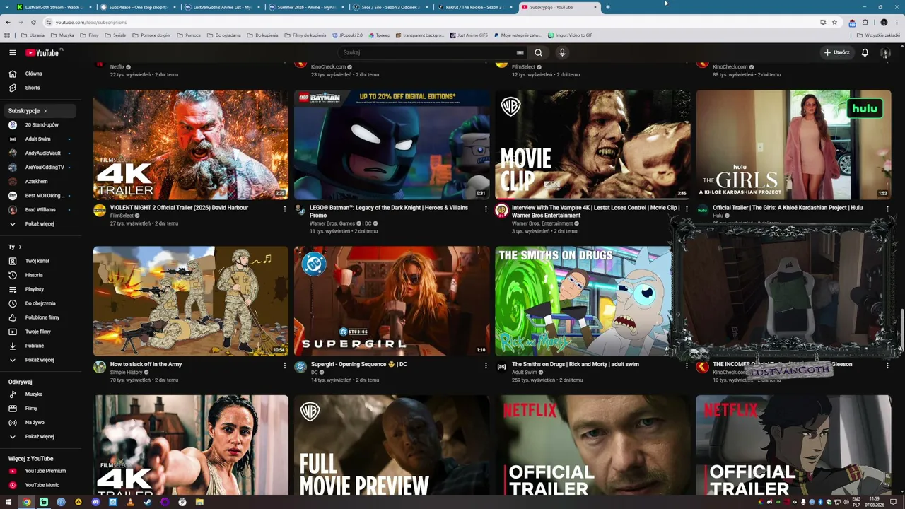The image size is (905, 509).
Task: Open the on-screen keyboard in search box
Action: point(520,52)
